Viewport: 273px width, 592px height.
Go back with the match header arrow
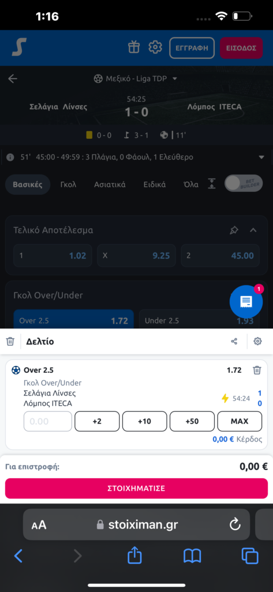click(x=13, y=79)
